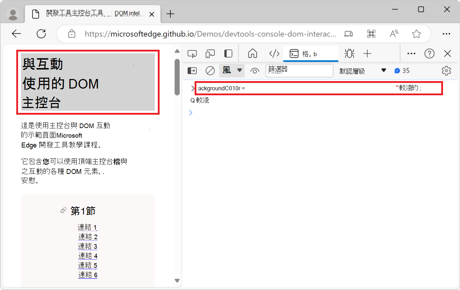This screenshot has height=290, width=460.
Task: Toggle device emulation mode
Action: 210,53
